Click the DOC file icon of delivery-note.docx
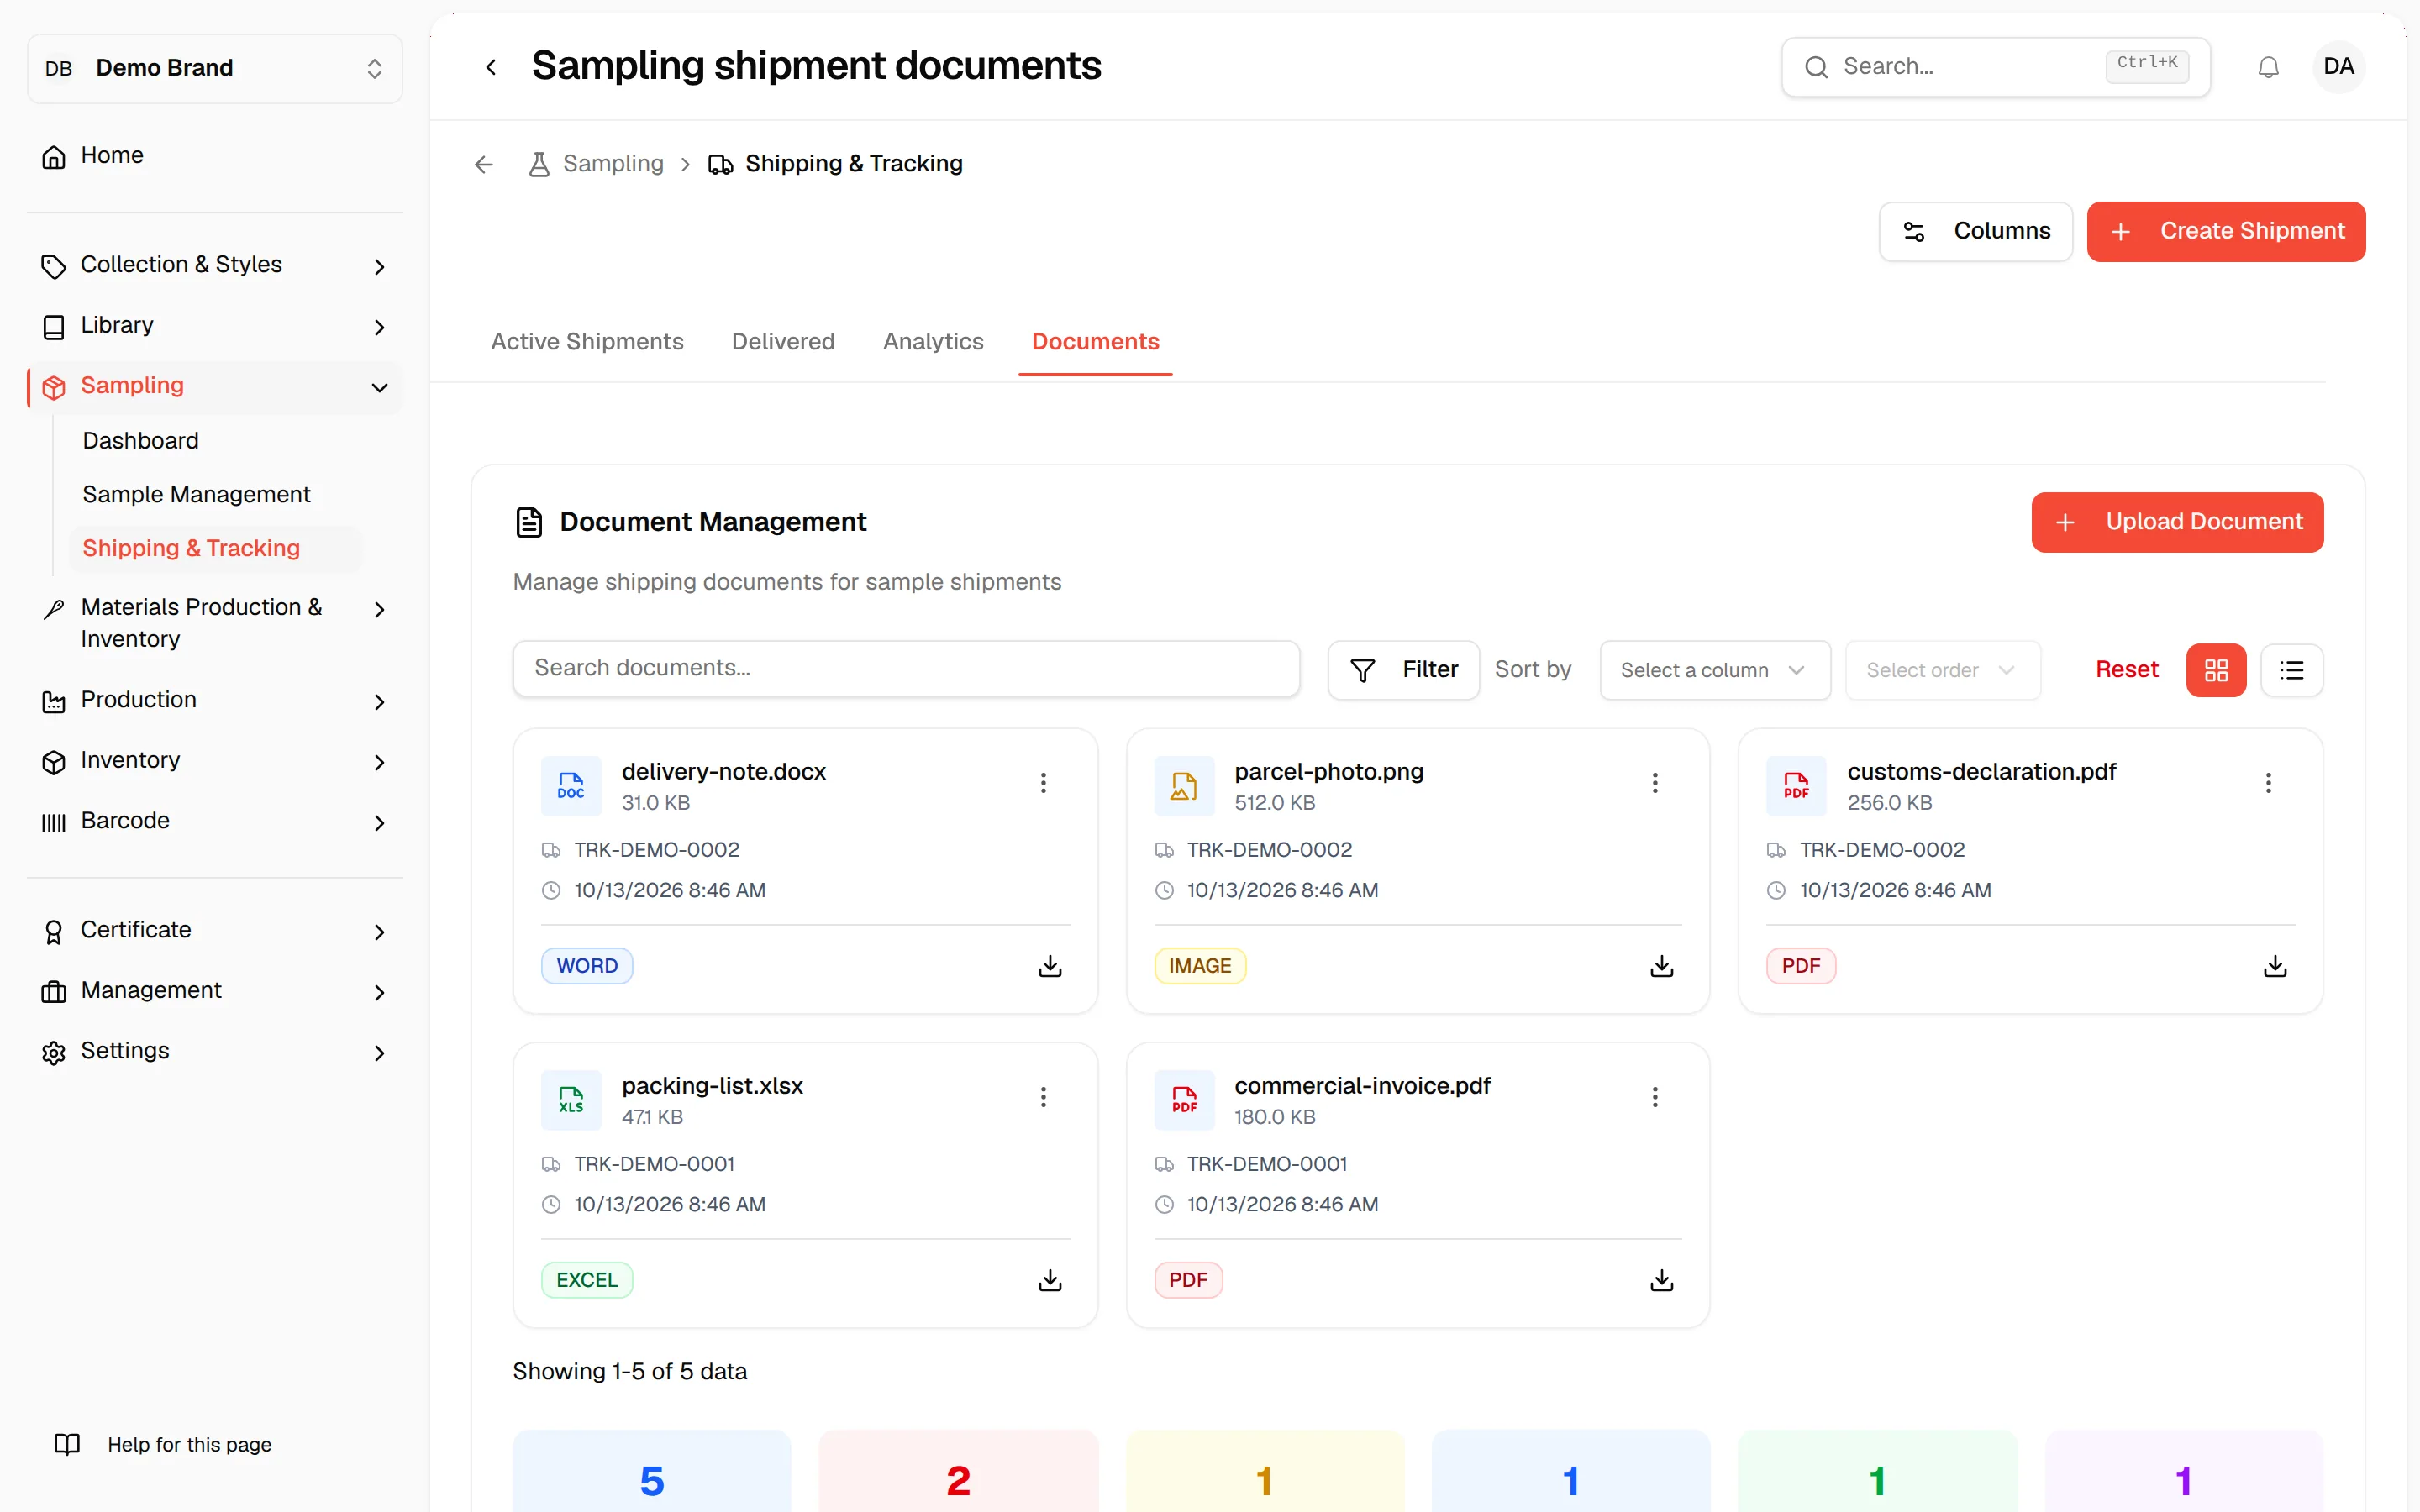 [x=571, y=786]
